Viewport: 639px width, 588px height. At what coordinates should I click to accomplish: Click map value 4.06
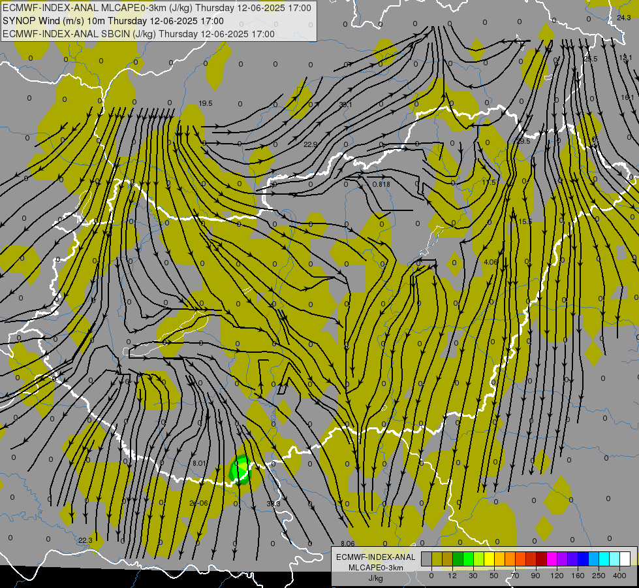(491, 263)
